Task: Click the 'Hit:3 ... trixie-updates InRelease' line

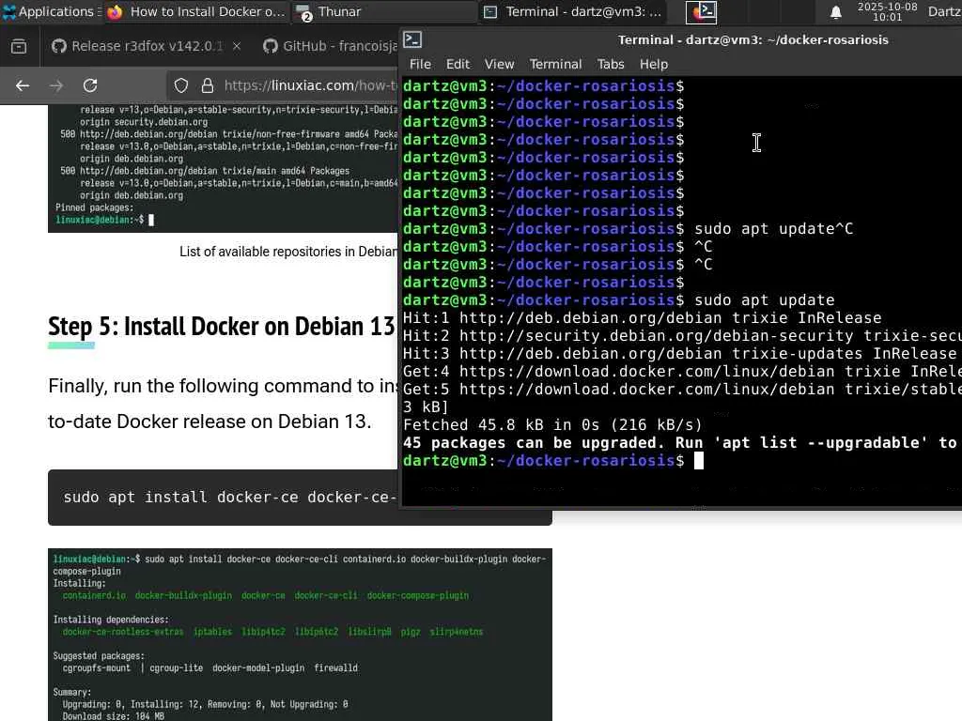Action: tap(679, 354)
